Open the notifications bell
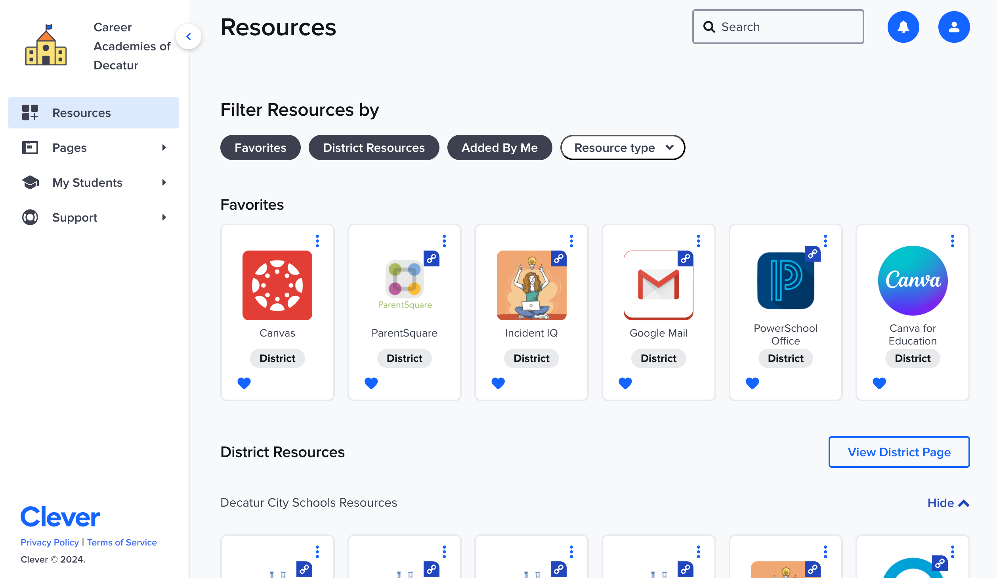The image size is (997, 578). tap(904, 27)
